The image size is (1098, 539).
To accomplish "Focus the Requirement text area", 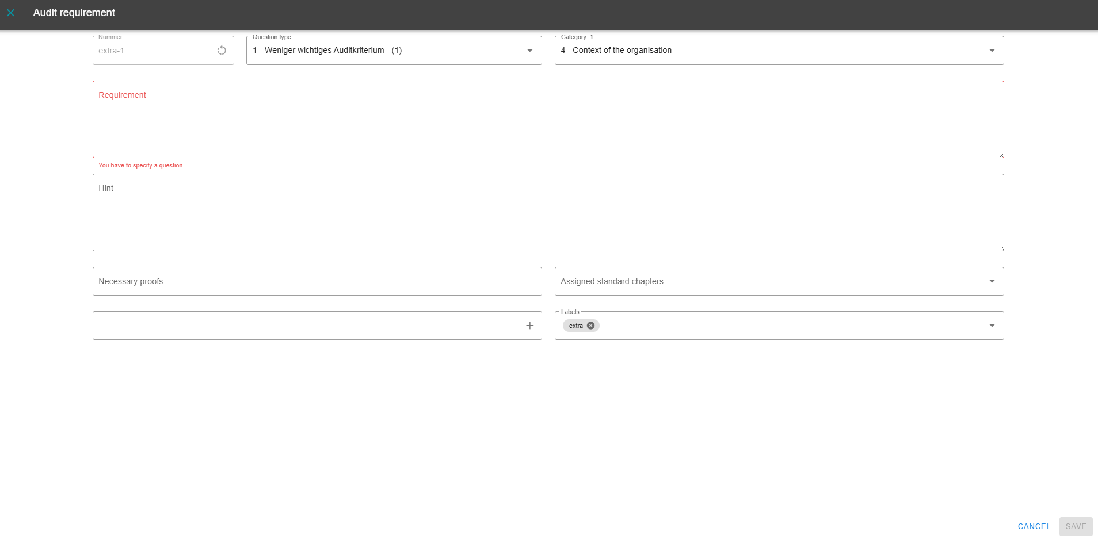I will pos(548,124).
